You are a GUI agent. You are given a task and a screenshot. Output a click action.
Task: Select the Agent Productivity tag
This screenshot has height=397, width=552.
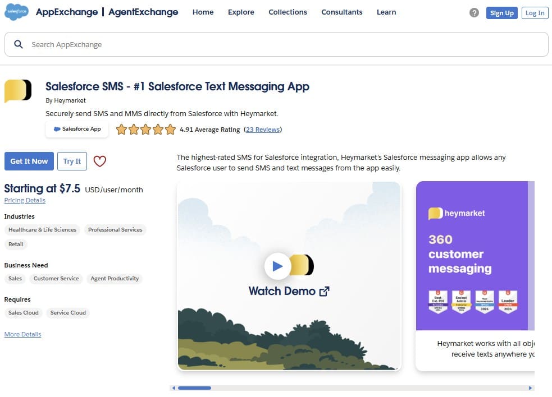[x=115, y=279]
